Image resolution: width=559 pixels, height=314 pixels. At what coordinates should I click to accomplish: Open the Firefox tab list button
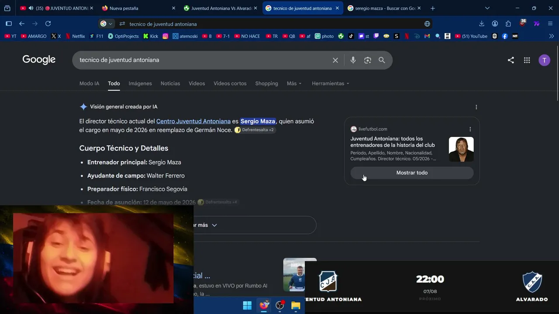click(7, 8)
